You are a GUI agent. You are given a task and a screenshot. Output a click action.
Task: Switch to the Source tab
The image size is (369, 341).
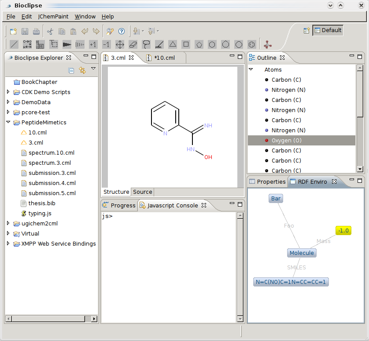point(142,192)
